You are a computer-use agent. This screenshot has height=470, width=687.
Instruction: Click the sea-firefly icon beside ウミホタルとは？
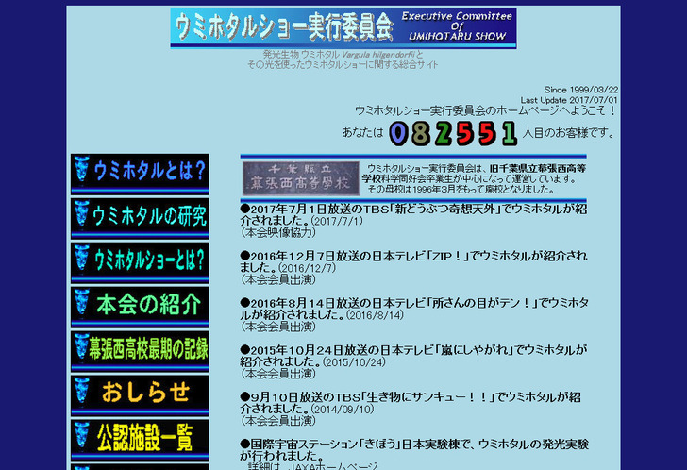81,171
